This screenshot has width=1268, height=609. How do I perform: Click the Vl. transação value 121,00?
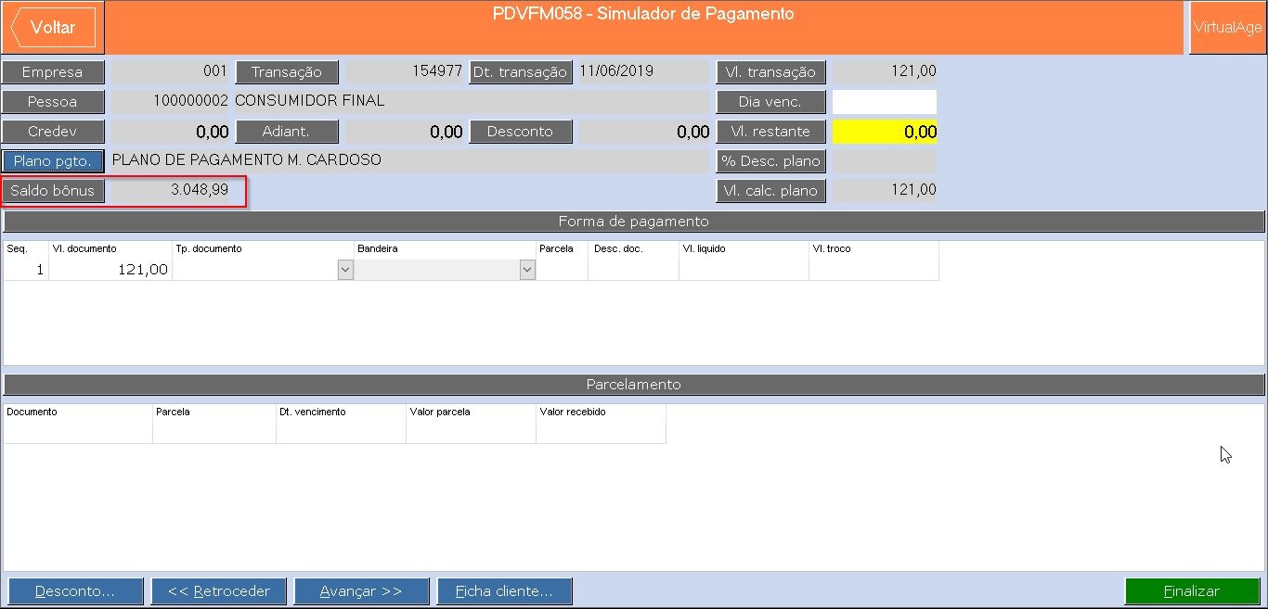[x=885, y=71]
